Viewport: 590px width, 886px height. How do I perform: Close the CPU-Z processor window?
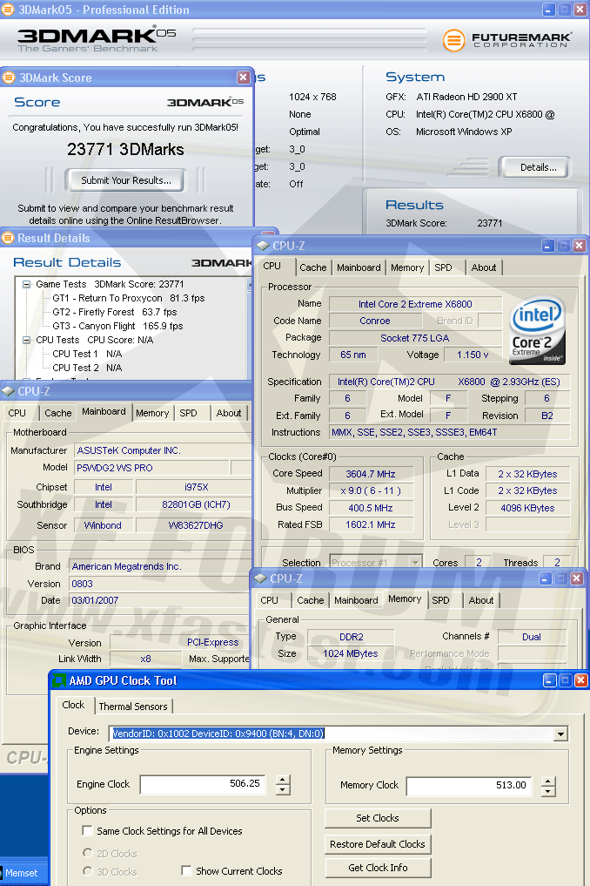(579, 246)
